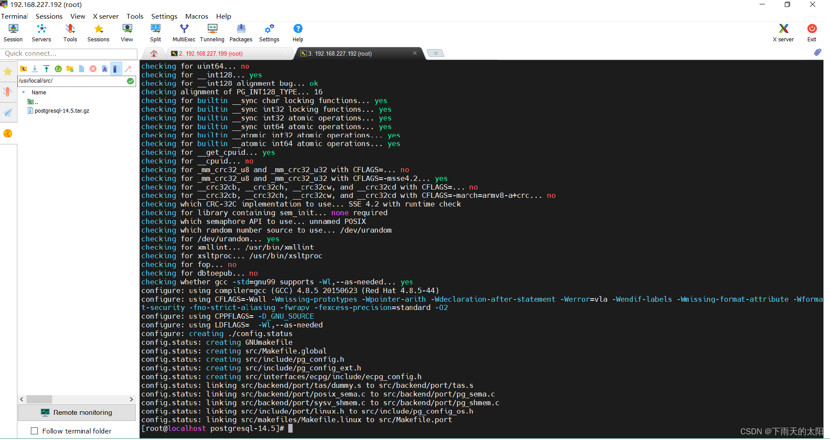Click the paperclip icon at far right
Image resolution: width=830 pixels, height=440 pixels.
pos(817,53)
